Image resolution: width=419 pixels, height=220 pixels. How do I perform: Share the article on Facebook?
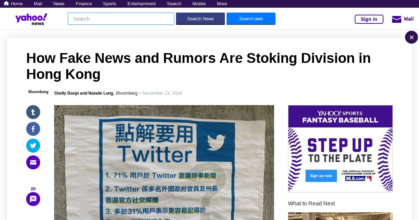[x=33, y=129]
